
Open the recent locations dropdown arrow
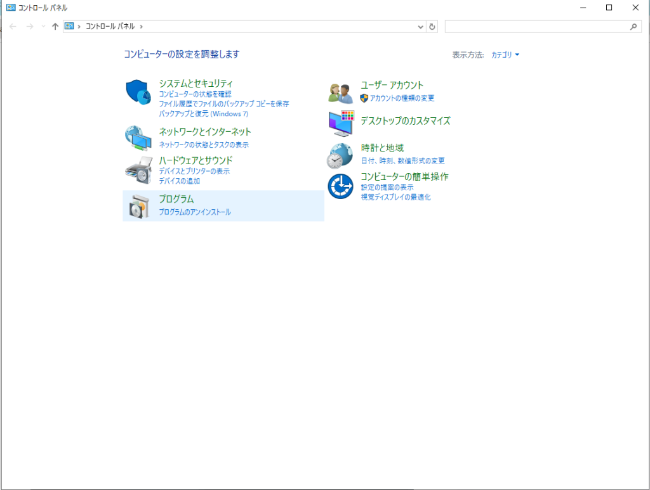coord(43,27)
